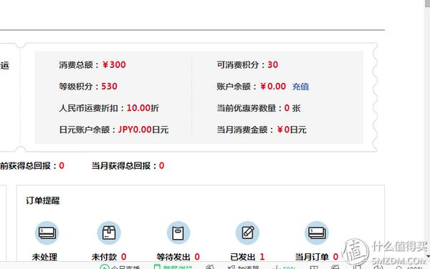
Task: Select the 账户余额 value ¥0.00
Action: (273, 87)
